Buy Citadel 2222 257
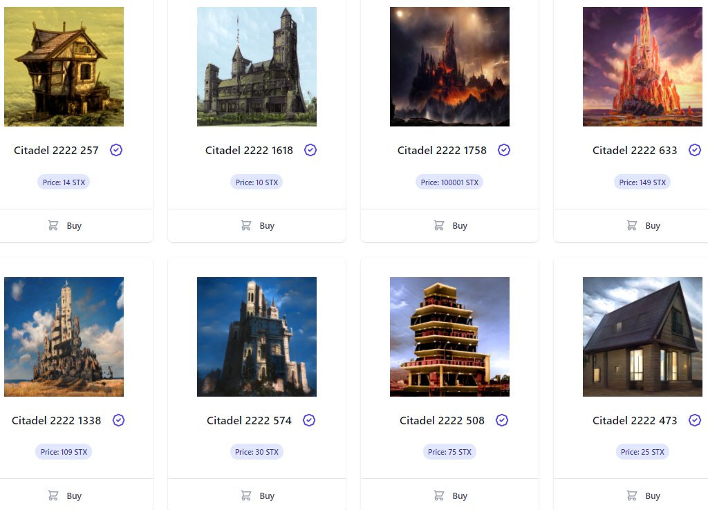This screenshot has height=510, width=708. (x=64, y=225)
